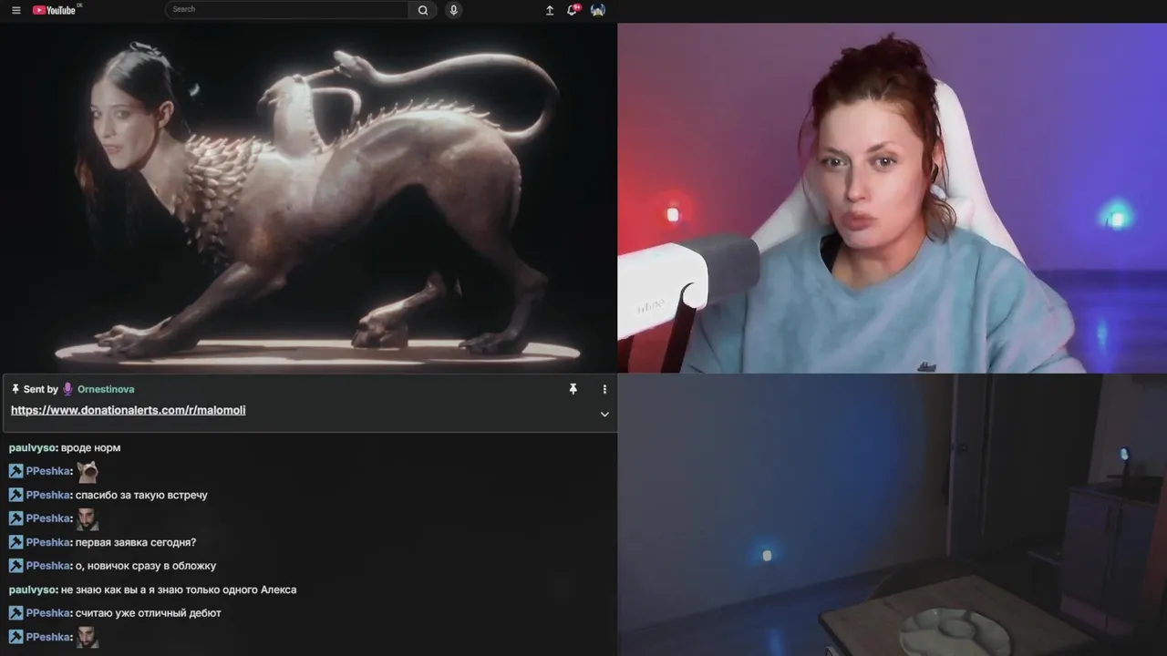Unpin message with the right pin icon
The width and height of the screenshot is (1167, 656).
(x=573, y=389)
